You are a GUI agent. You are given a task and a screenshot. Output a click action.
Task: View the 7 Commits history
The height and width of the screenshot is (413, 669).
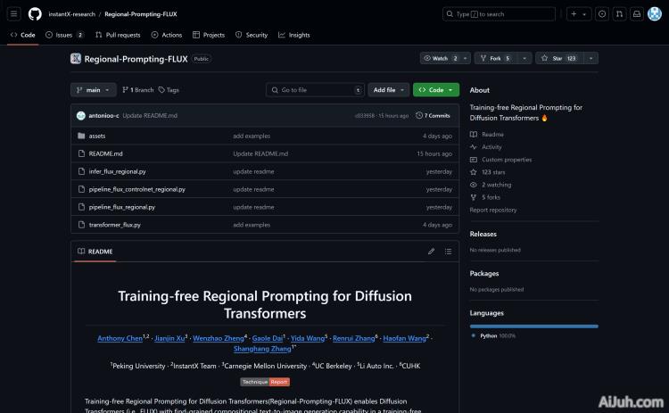pos(433,116)
